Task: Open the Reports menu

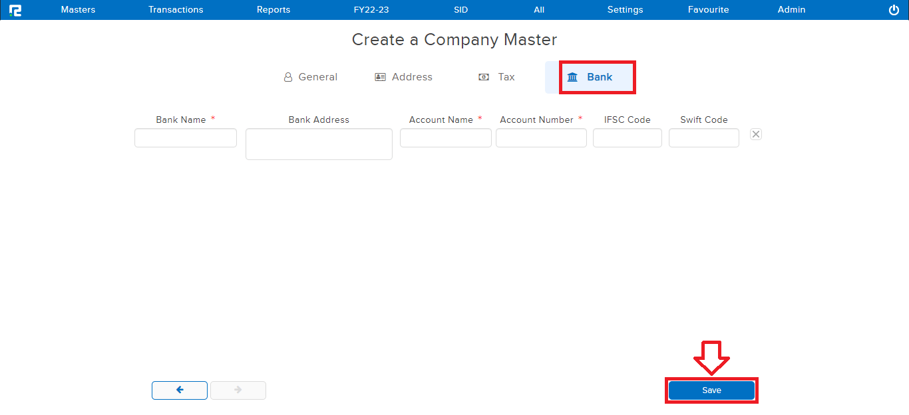Action: tap(273, 10)
